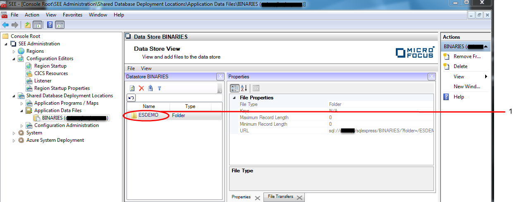
Task: Open the Data Store View's File menu
Action: coord(131,68)
